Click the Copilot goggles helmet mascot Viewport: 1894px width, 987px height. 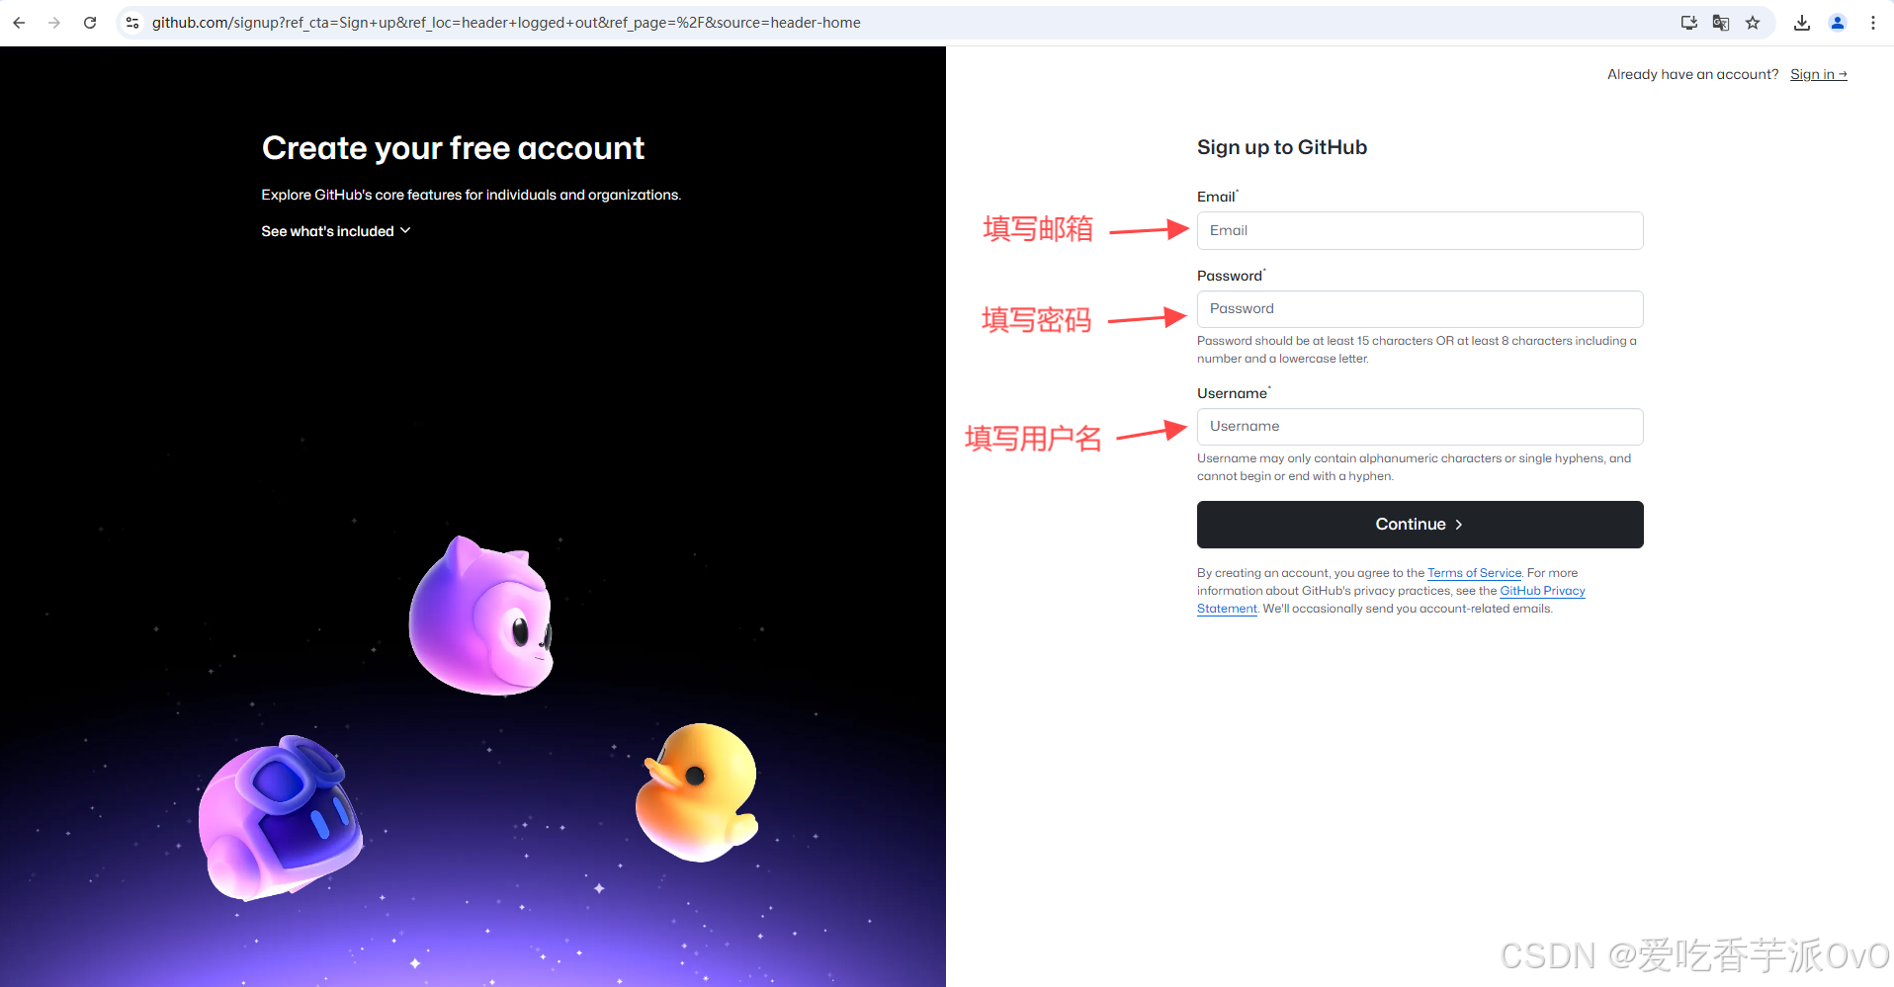tap(280, 818)
